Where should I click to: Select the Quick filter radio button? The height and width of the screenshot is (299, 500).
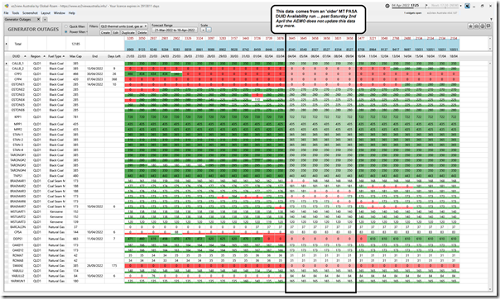point(66,26)
